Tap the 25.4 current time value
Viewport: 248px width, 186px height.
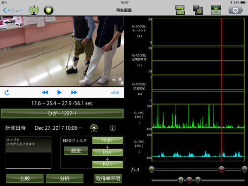click(135, 170)
